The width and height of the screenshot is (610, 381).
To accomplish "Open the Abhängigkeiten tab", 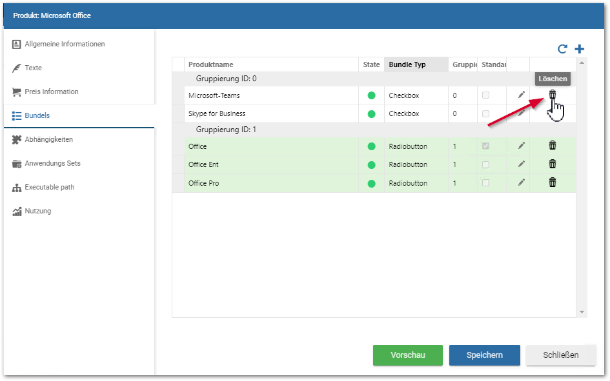I will [x=79, y=140].
